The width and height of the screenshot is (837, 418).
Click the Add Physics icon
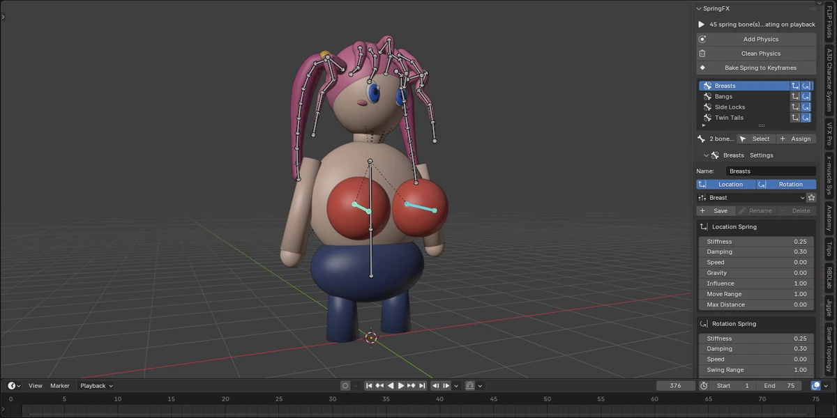point(702,39)
